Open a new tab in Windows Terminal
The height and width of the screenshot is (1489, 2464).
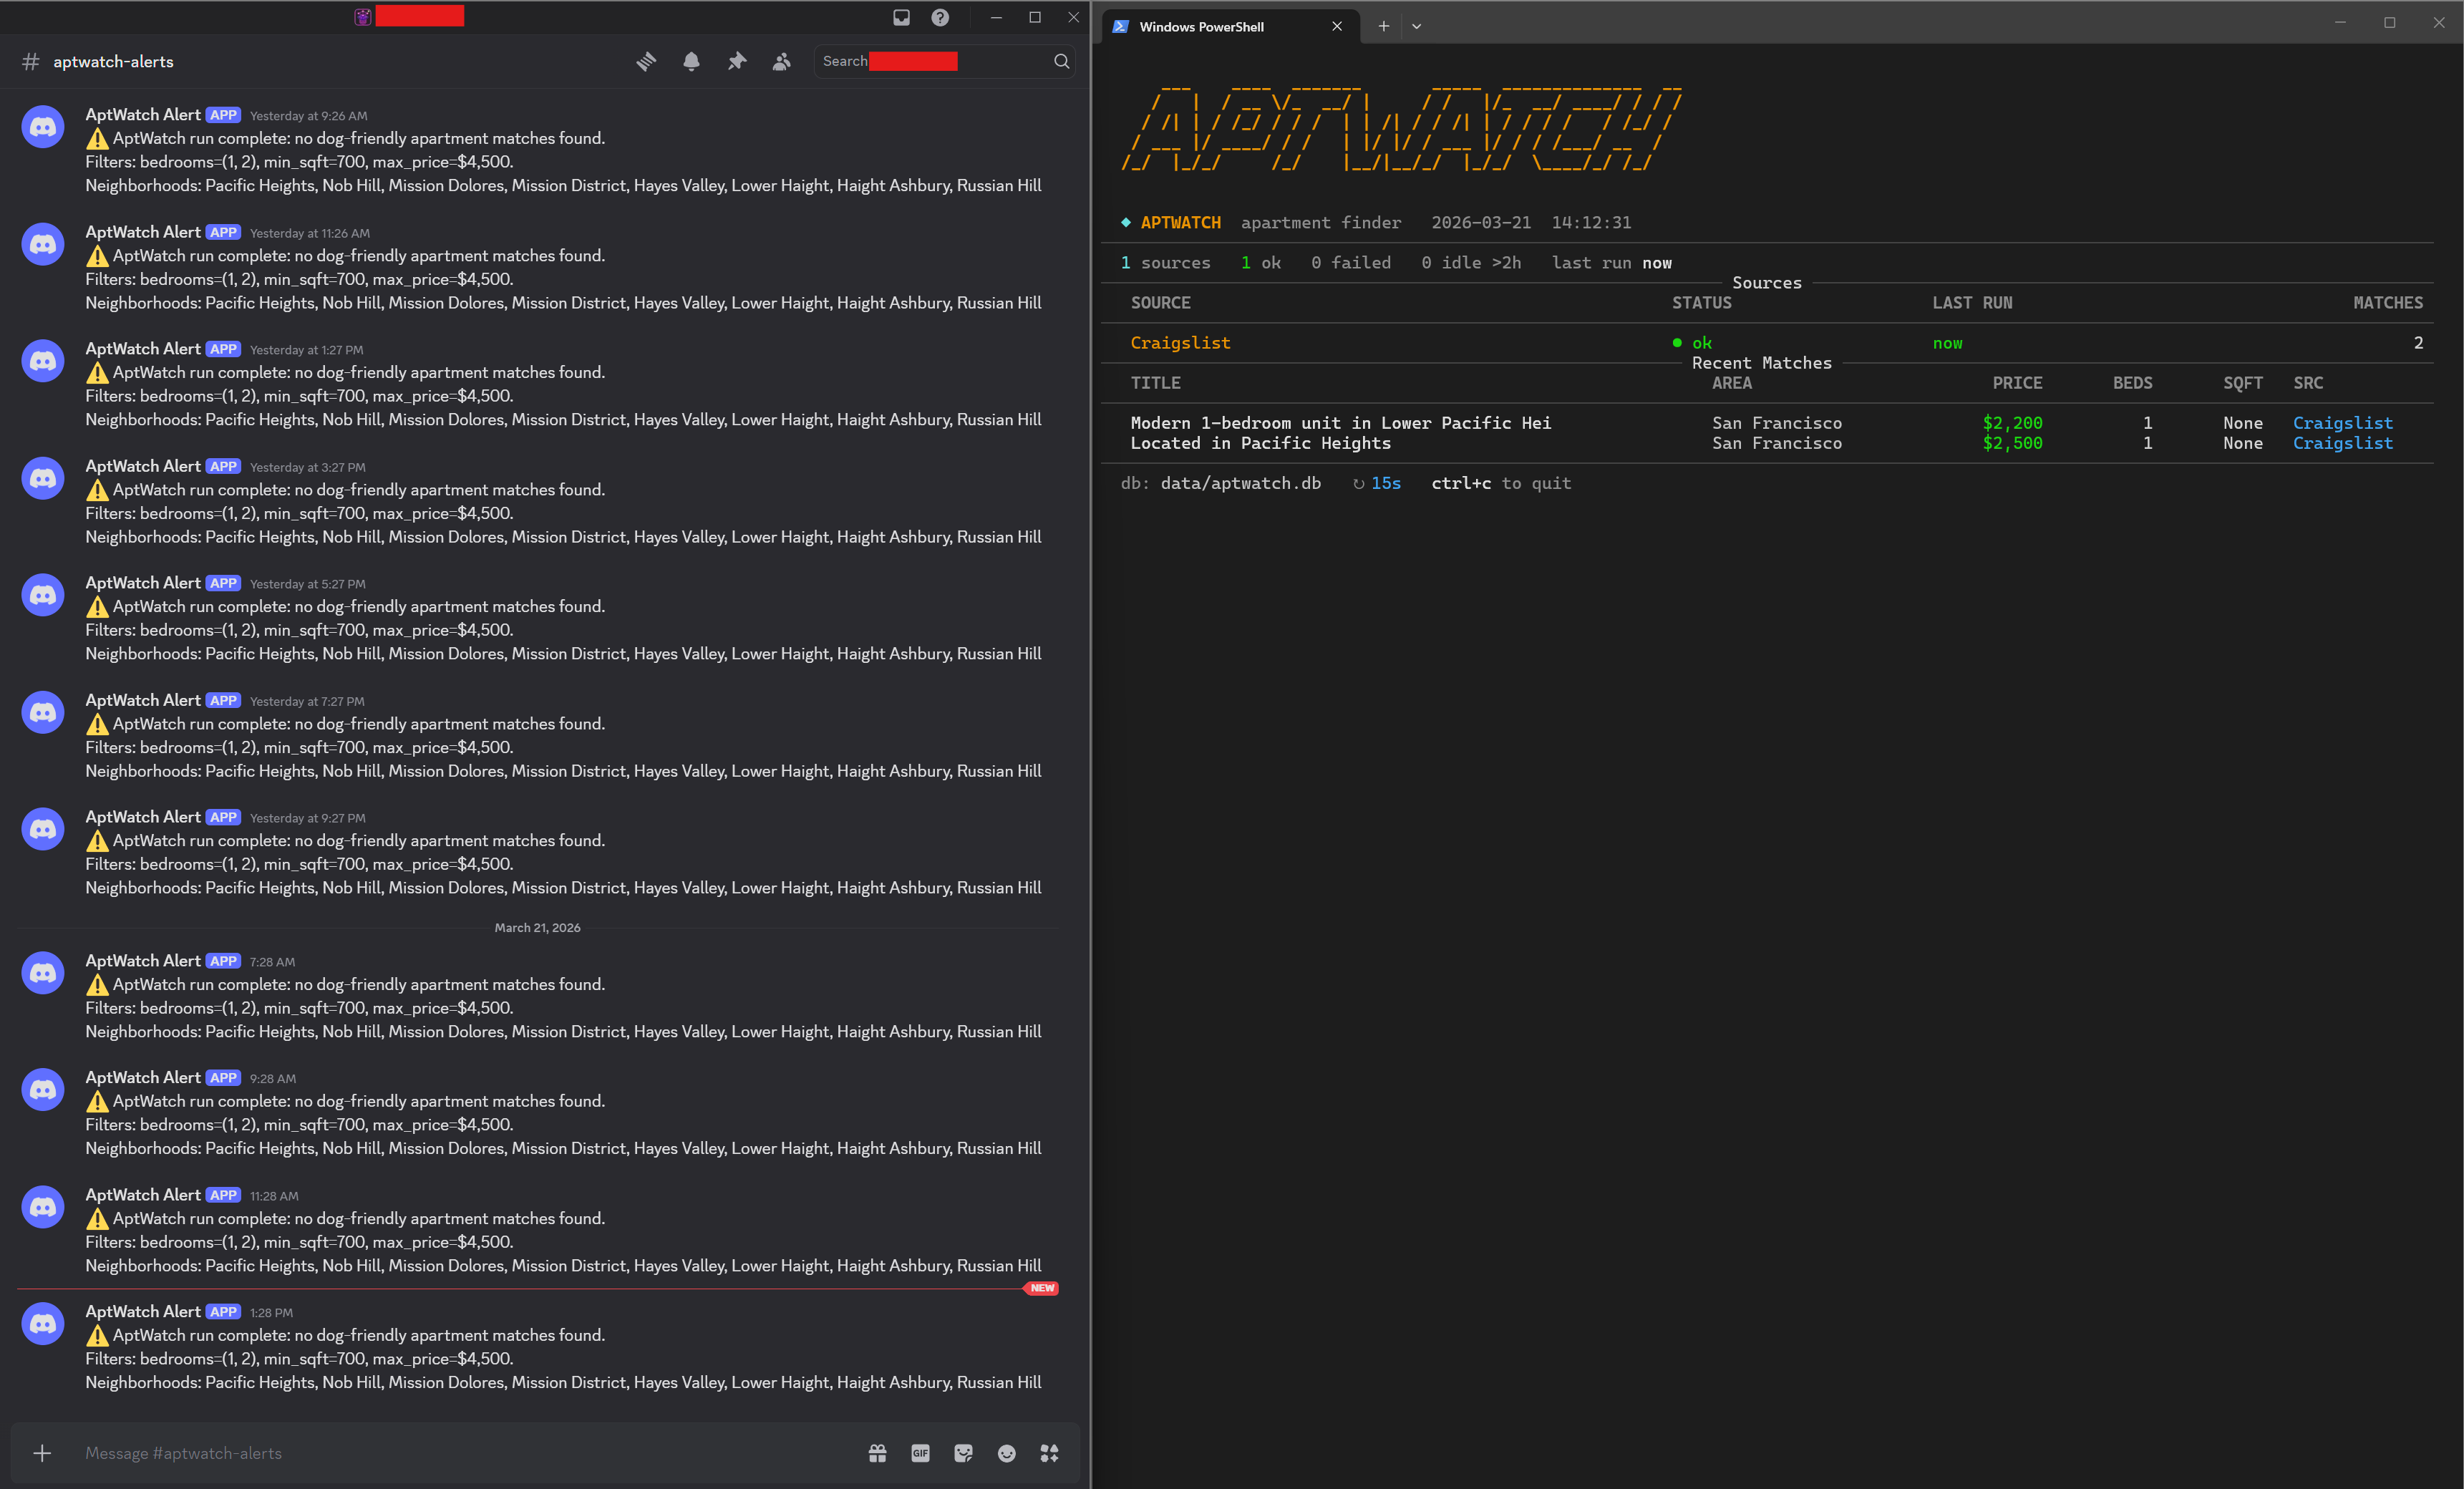(x=1383, y=27)
